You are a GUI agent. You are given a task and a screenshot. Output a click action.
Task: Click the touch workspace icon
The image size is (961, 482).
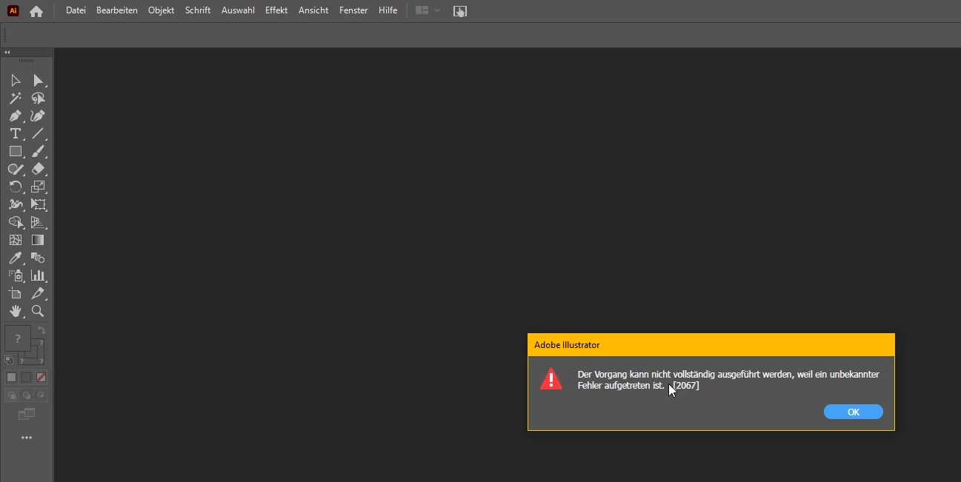click(x=460, y=11)
